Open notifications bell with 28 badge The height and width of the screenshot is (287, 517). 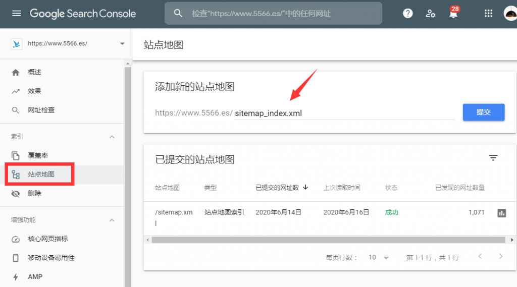(454, 13)
